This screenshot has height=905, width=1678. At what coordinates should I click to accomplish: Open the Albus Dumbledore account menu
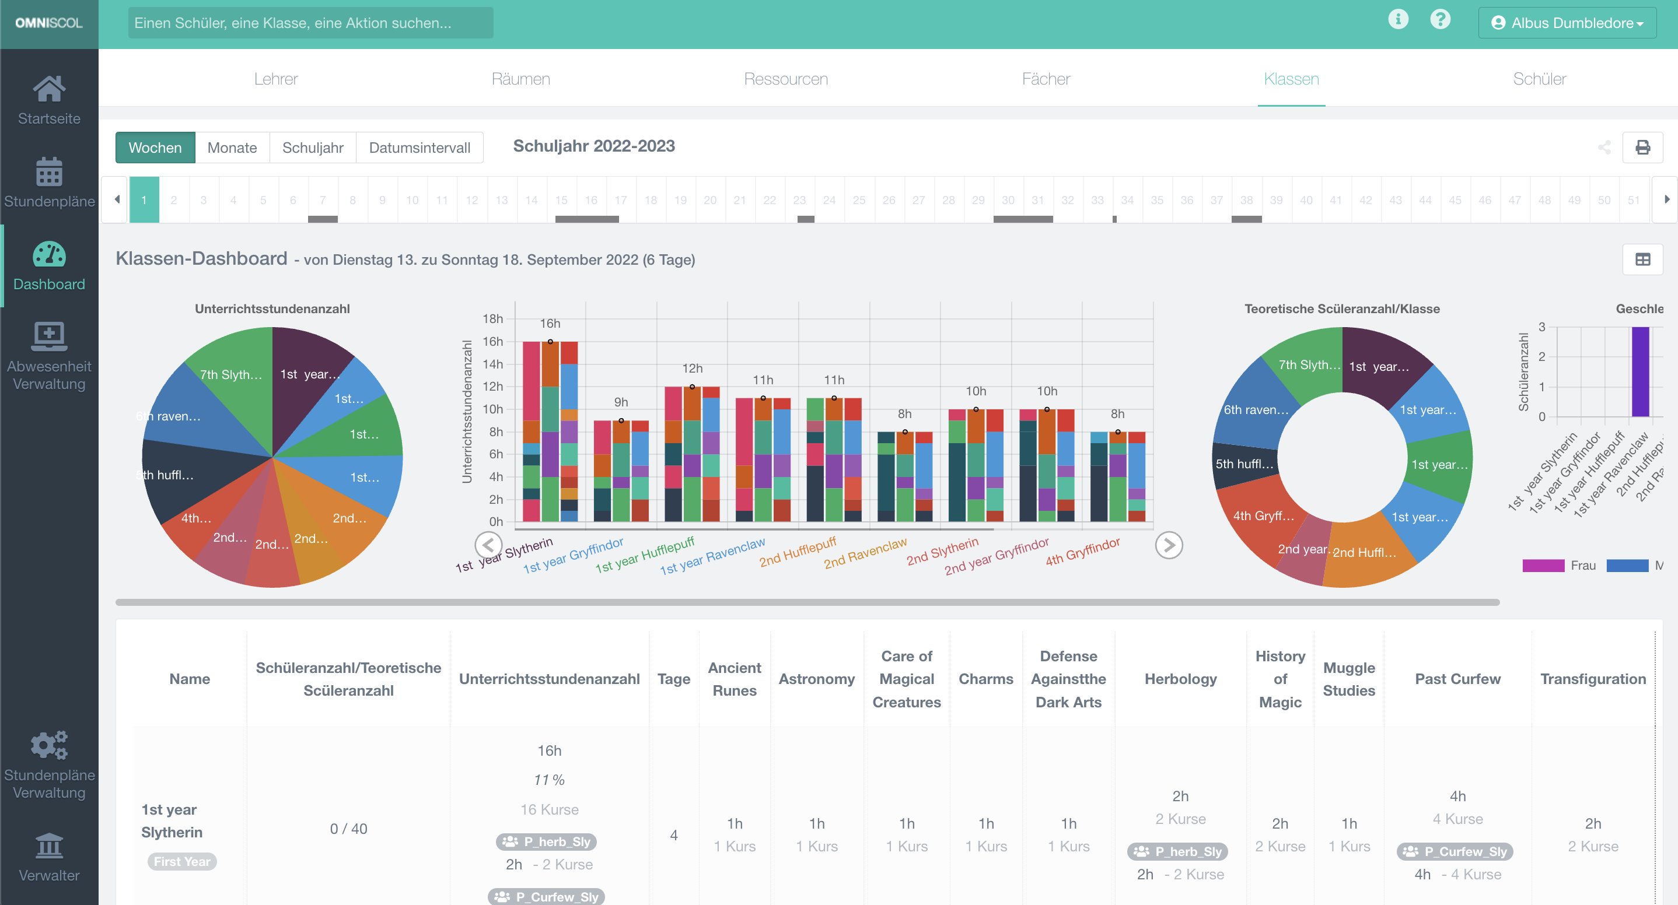1567,22
